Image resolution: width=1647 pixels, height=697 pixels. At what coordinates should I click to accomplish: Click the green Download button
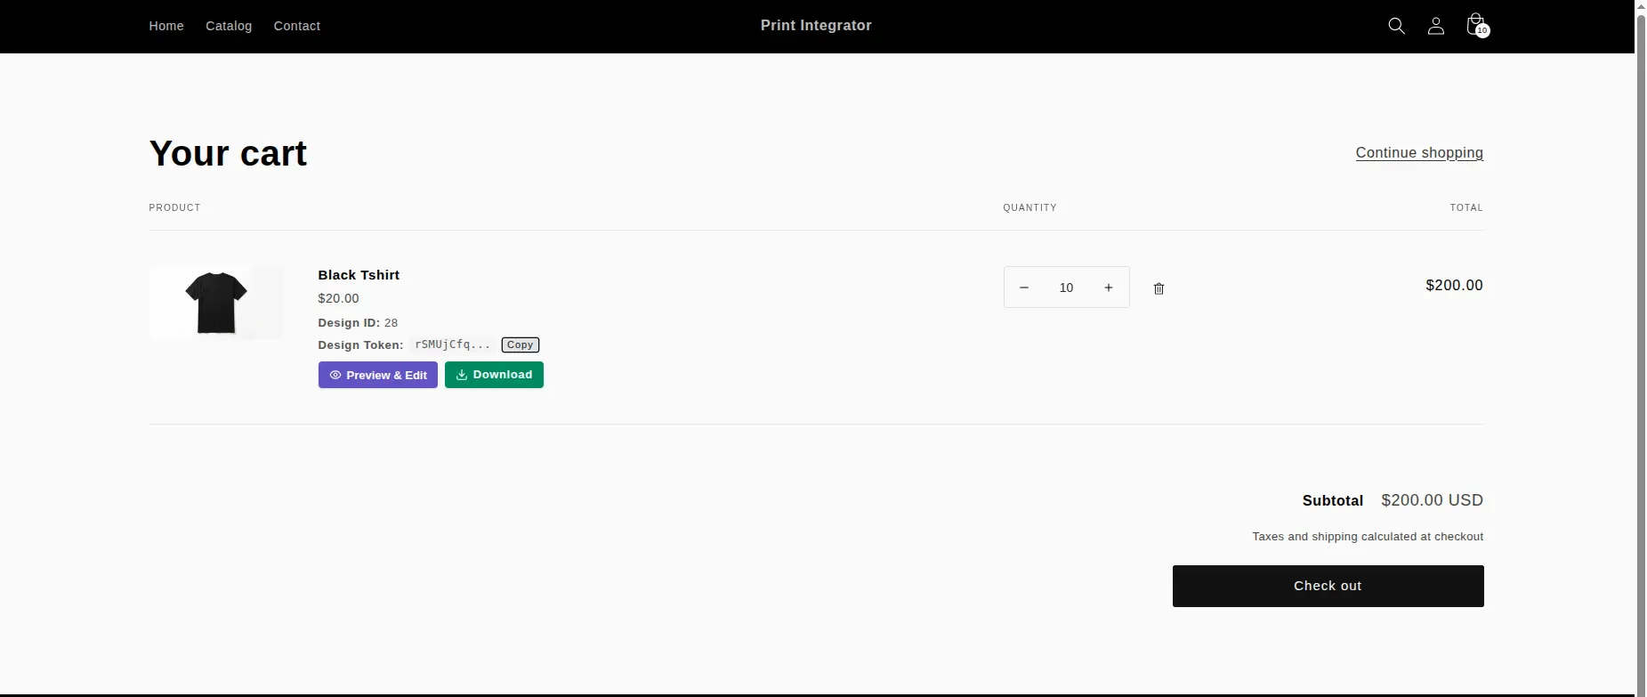[494, 375]
